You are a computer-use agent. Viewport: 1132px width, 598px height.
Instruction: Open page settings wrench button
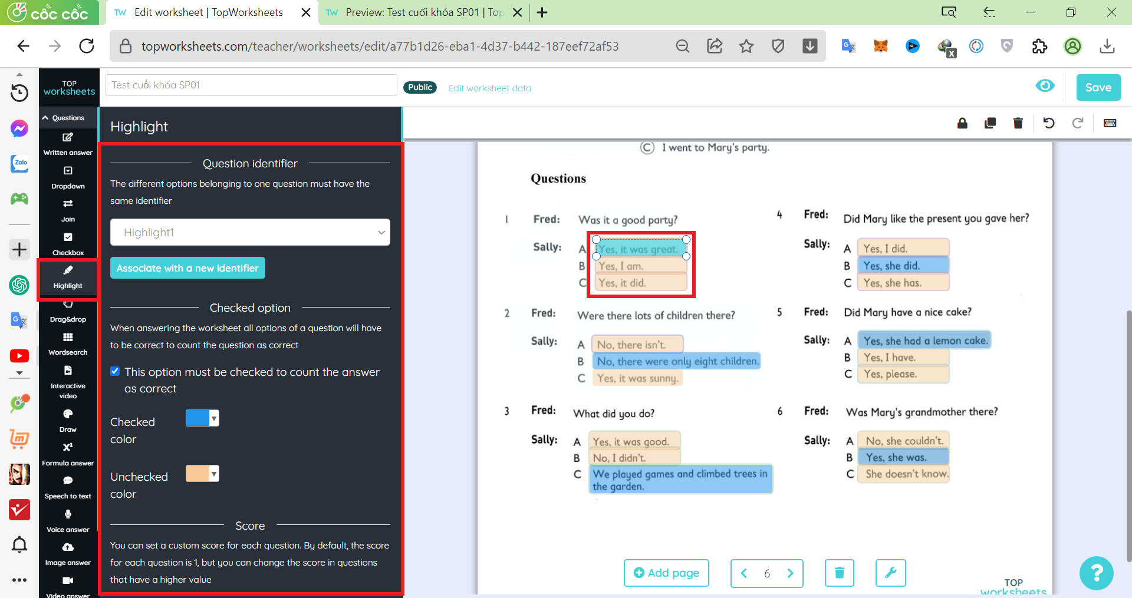point(890,573)
